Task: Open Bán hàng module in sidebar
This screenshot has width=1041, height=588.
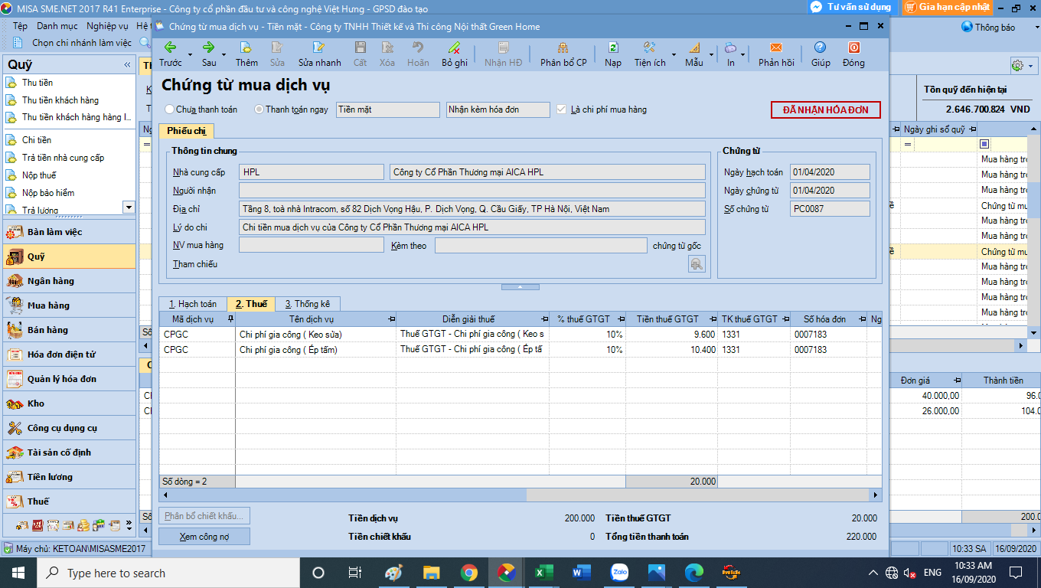Action: (x=70, y=330)
